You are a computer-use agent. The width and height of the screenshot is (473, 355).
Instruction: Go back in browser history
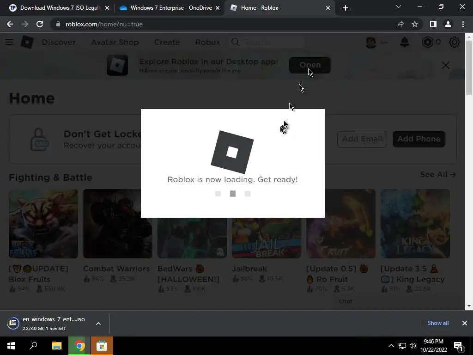tap(10, 24)
